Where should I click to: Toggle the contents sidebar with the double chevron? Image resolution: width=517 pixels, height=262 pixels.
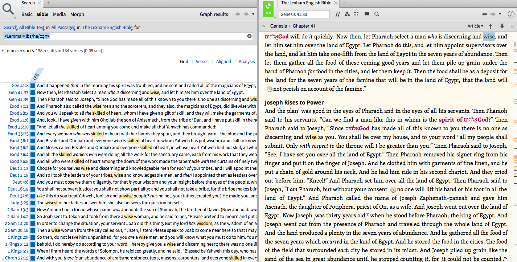[264, 26]
